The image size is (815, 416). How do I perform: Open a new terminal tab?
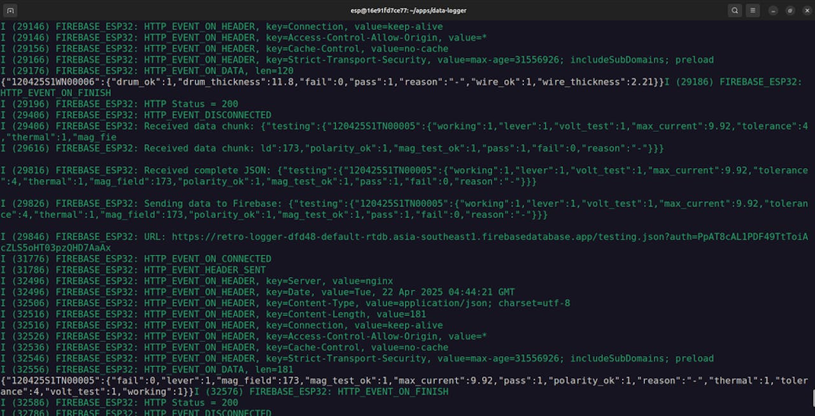(x=11, y=10)
